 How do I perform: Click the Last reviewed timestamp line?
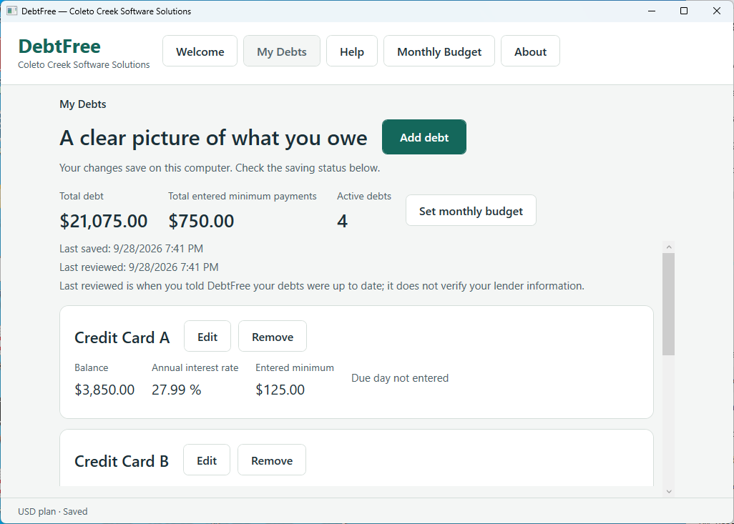pyautogui.click(x=139, y=267)
